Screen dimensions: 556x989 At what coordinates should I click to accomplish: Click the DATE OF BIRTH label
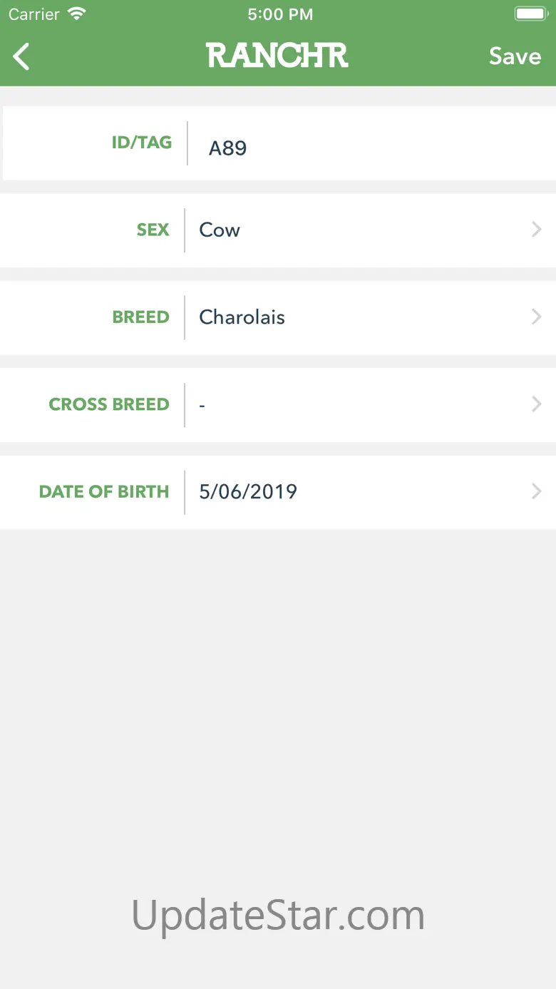click(x=103, y=491)
